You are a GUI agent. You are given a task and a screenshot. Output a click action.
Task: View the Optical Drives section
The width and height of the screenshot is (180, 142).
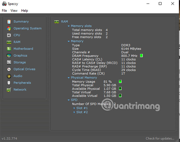tap(24, 69)
